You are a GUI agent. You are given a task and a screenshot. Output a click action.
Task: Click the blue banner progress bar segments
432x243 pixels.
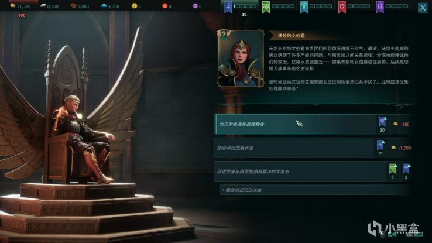(x=245, y=6)
